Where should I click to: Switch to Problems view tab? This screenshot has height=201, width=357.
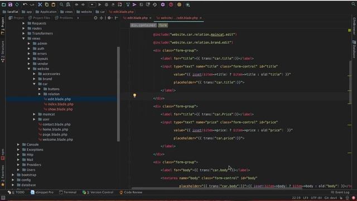coord(64,18)
